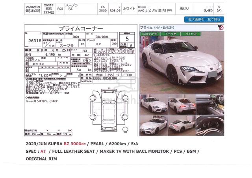Click the header R05 year cell

pos(60,9)
